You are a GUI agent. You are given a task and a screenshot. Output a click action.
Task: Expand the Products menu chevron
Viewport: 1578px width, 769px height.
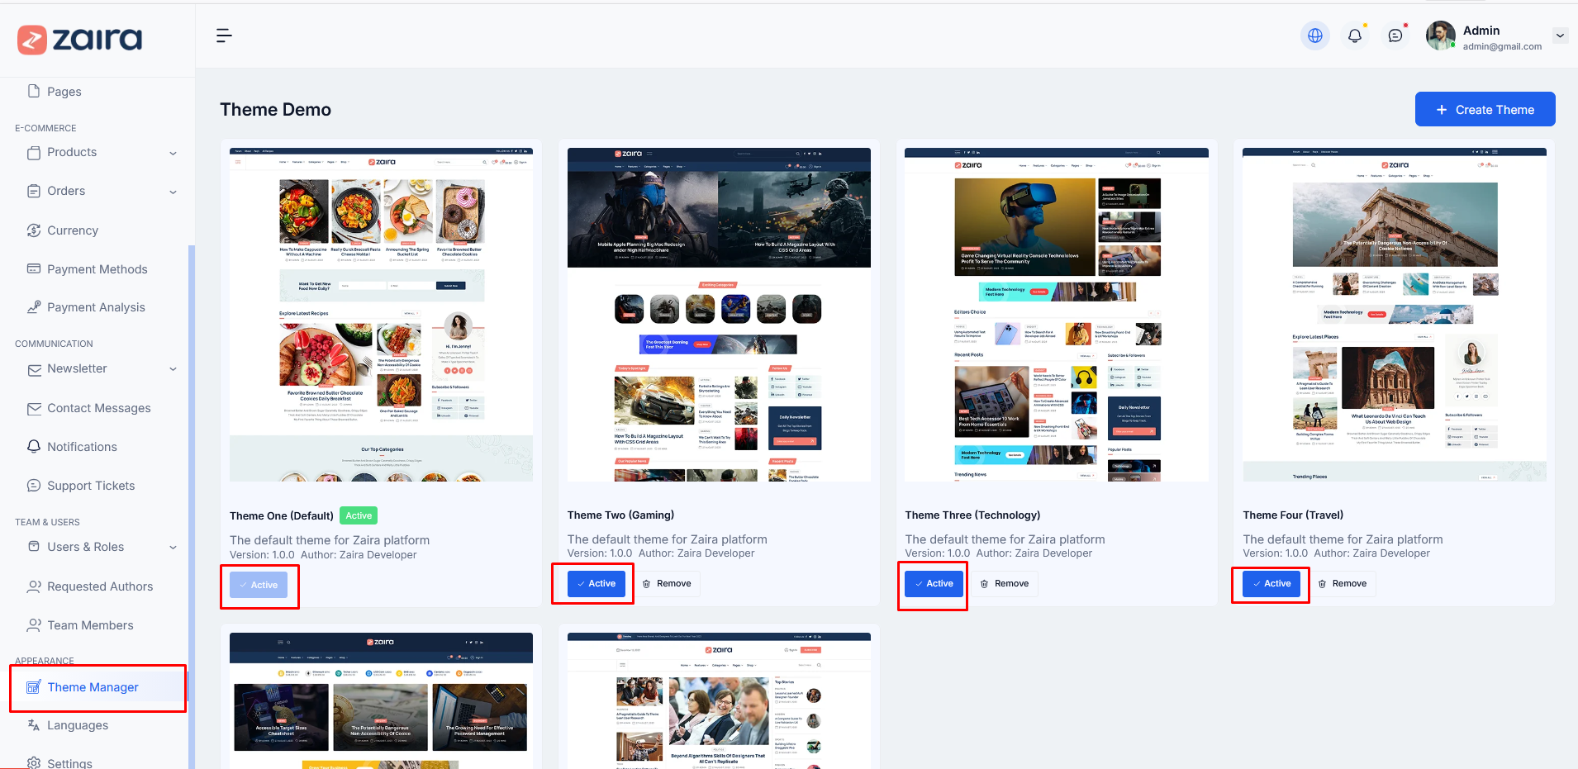(173, 153)
